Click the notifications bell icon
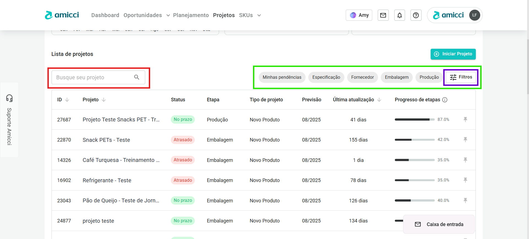529x239 pixels. pos(400,15)
